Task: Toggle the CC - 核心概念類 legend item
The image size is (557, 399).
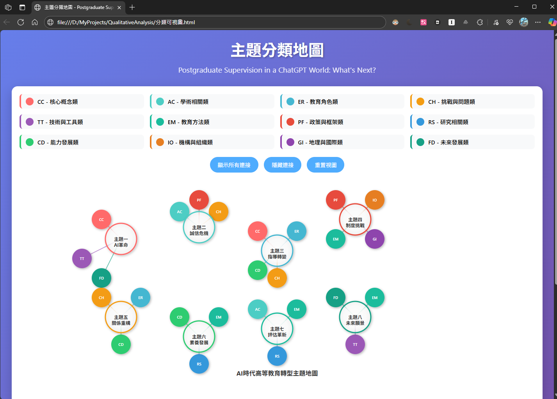Action: 81,101
